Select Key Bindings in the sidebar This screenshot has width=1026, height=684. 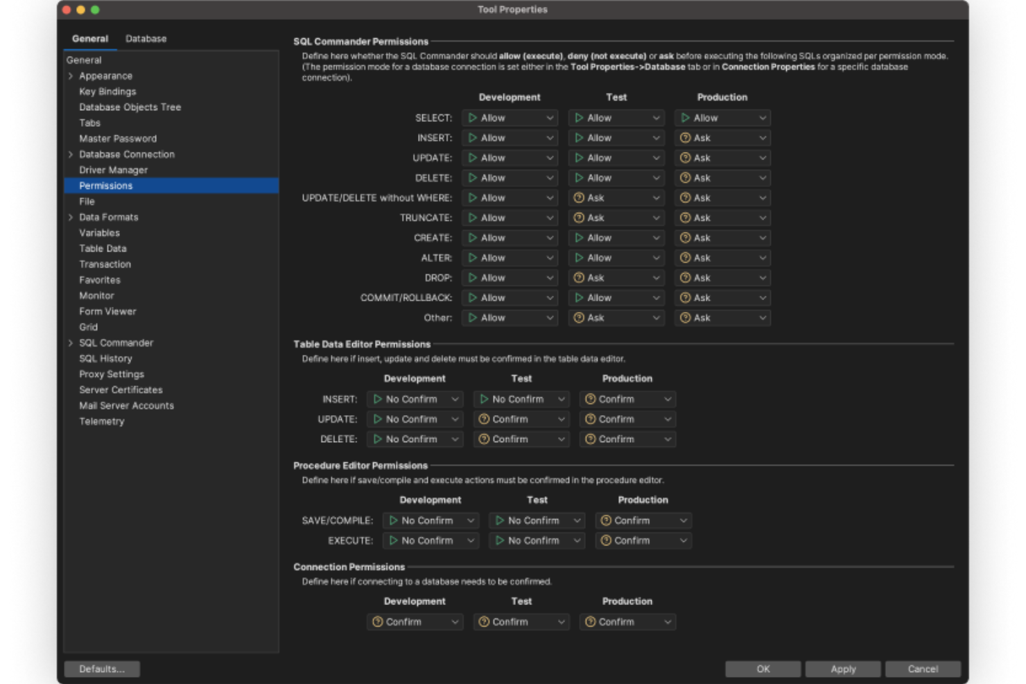click(x=107, y=91)
